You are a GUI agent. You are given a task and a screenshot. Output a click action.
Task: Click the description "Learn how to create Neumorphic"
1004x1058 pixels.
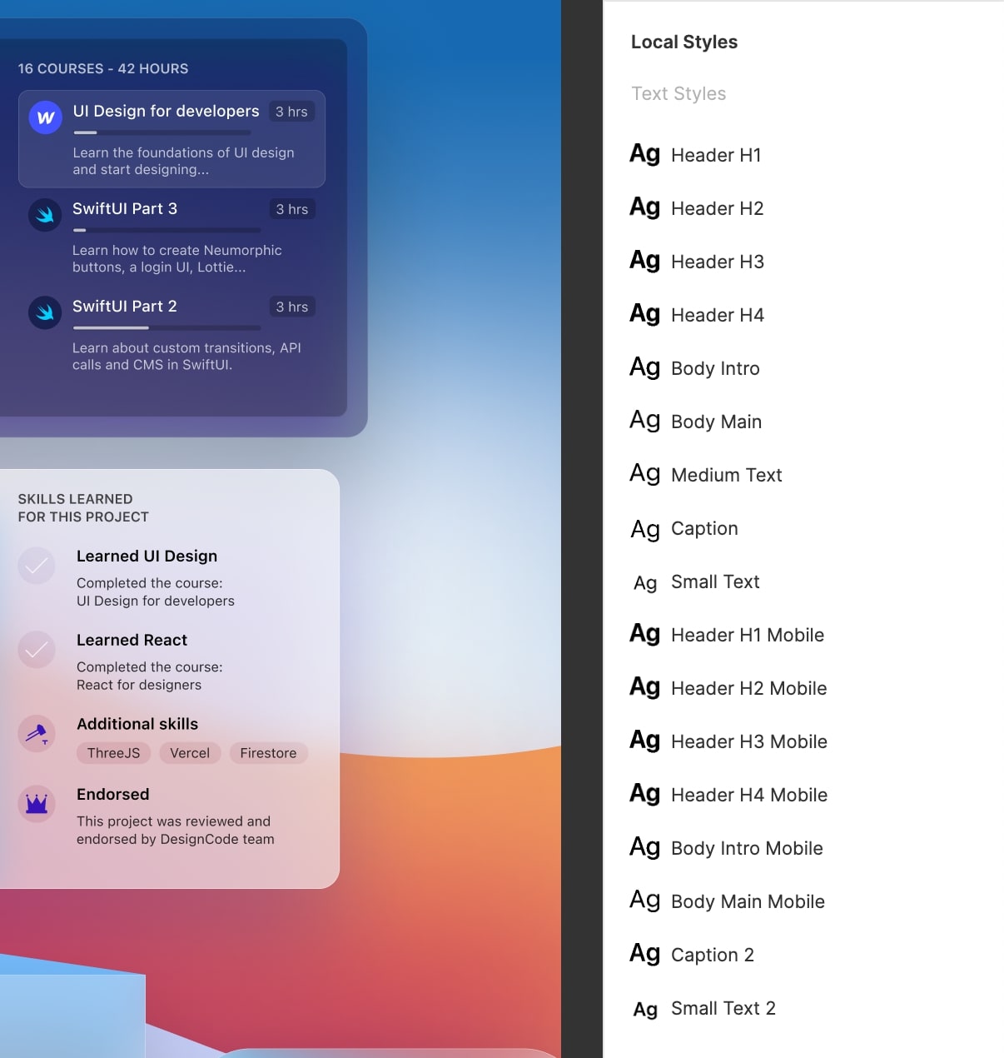[x=177, y=250]
